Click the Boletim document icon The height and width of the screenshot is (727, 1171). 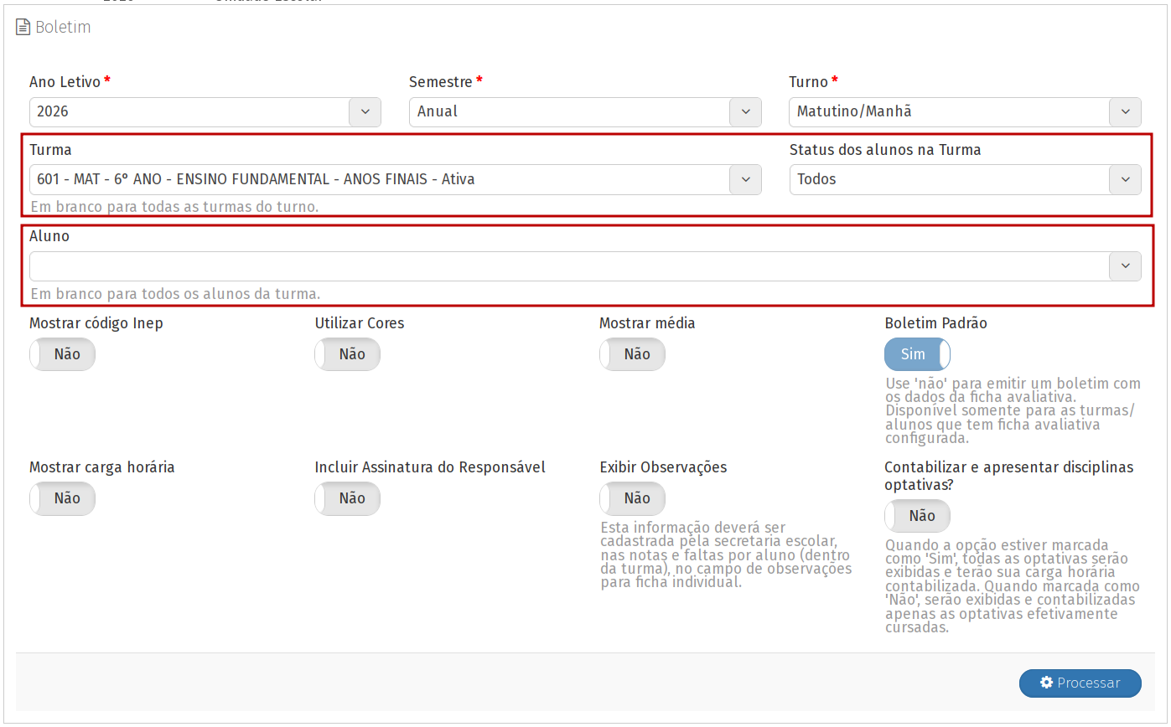click(23, 28)
